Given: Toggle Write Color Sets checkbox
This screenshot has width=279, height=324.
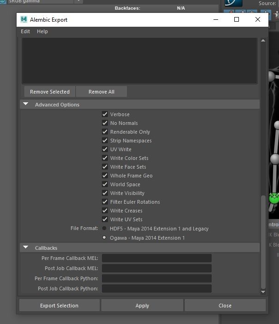Looking at the screenshot, I should coord(105,158).
